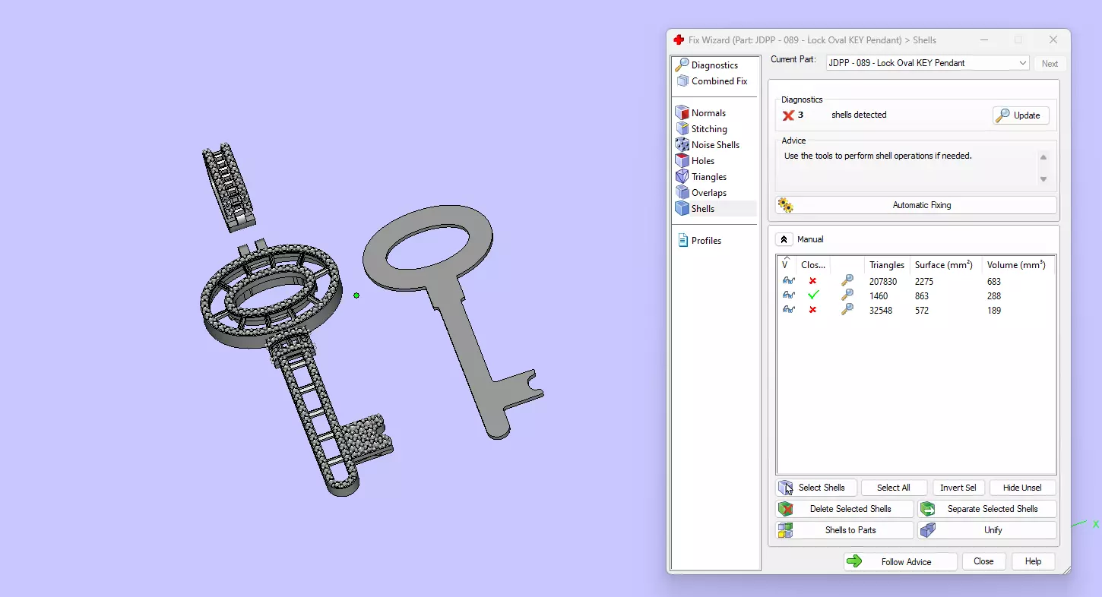
Task: Unify the shells
Action: point(987,530)
